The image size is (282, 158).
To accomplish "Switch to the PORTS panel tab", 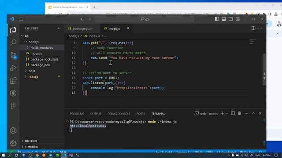I will (x=141, y=114).
